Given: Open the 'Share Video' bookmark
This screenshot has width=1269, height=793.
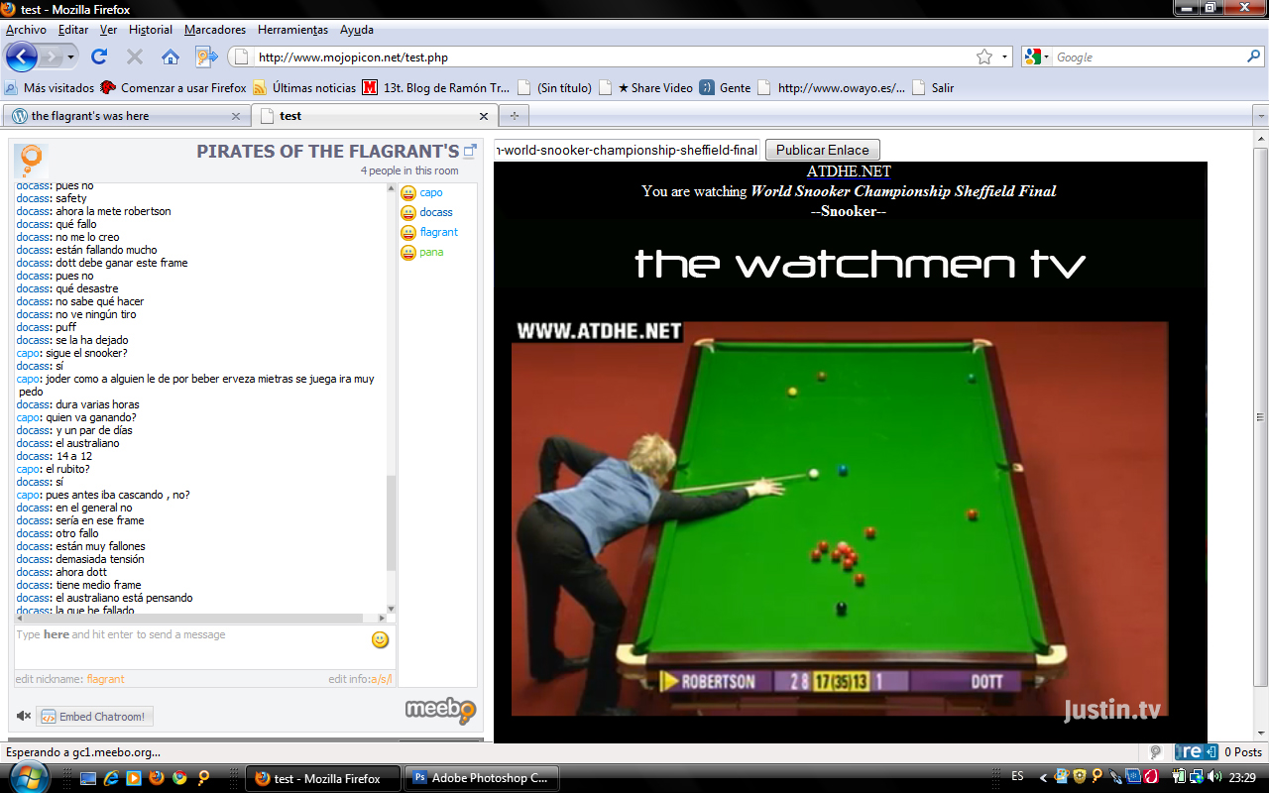Looking at the screenshot, I should pyautogui.click(x=646, y=87).
